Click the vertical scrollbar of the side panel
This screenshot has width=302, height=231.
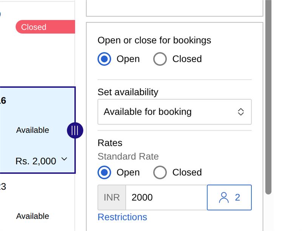pos(268,94)
